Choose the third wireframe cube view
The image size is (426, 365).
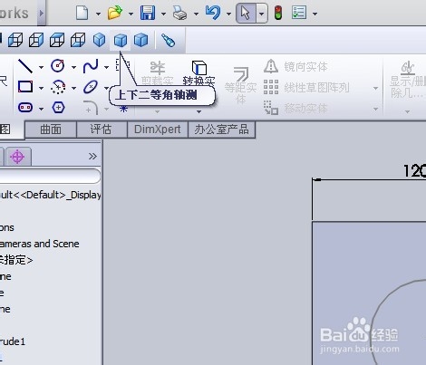[57, 40]
